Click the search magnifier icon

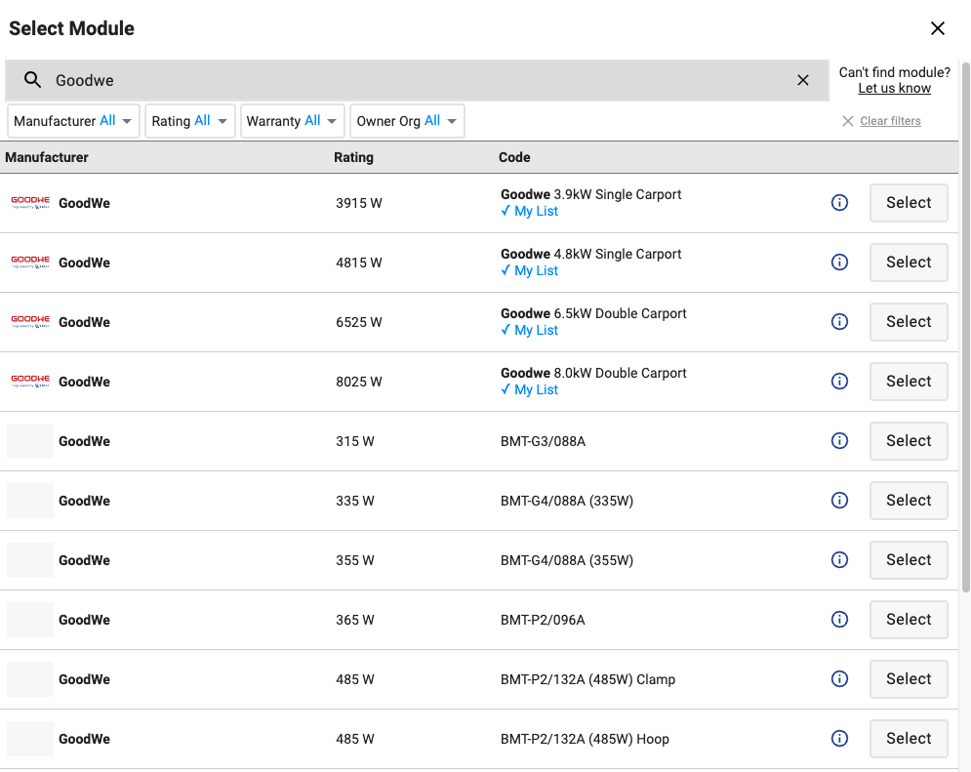pyautogui.click(x=32, y=80)
